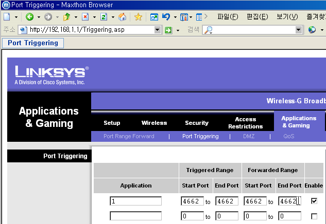326x224 pixels.
Task: Expand the toolbar overflow chevron
Action: tap(206, 16)
